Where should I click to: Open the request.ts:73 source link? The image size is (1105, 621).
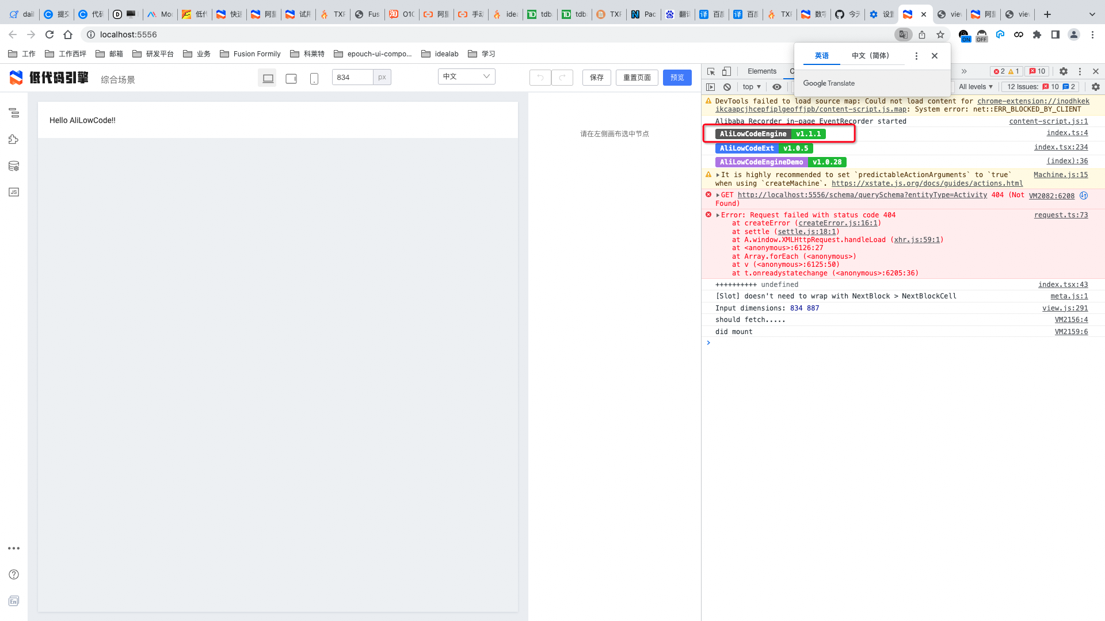(x=1061, y=215)
